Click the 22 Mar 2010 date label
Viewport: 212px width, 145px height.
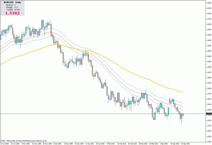(x=154, y=144)
